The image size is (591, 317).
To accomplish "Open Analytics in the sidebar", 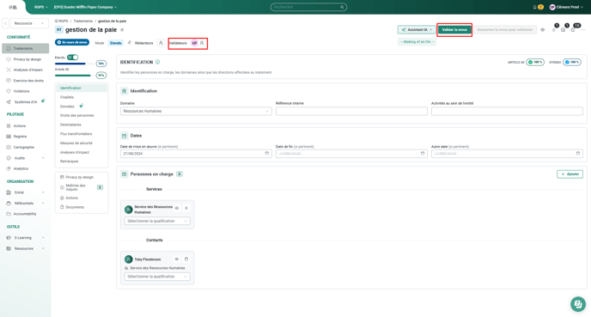I will coord(25,168).
